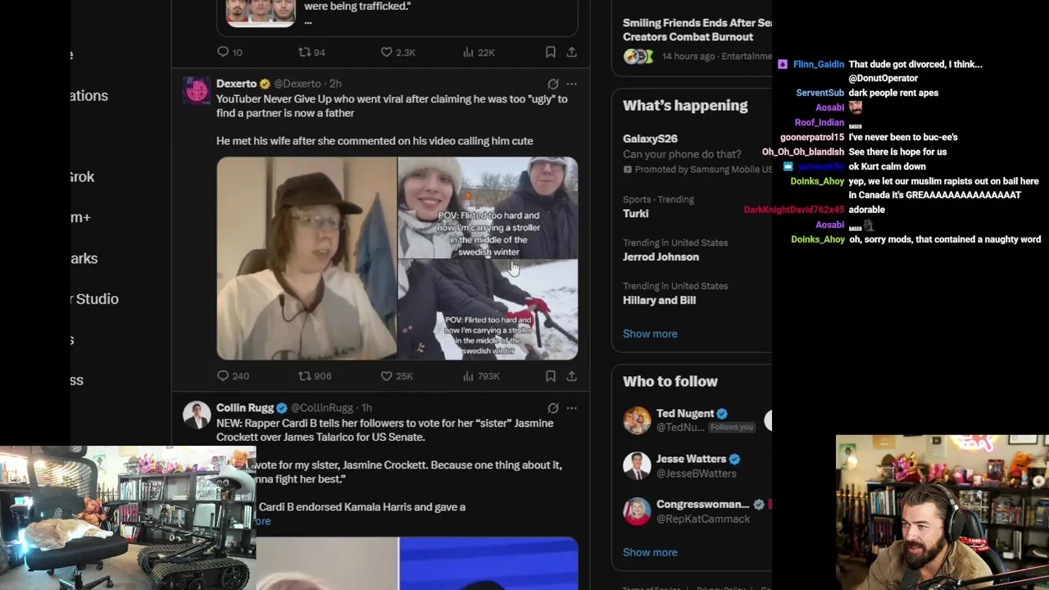Like the top post showing 2.3K

(x=397, y=52)
